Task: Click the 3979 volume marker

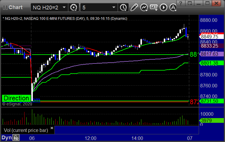Action: [211, 120]
